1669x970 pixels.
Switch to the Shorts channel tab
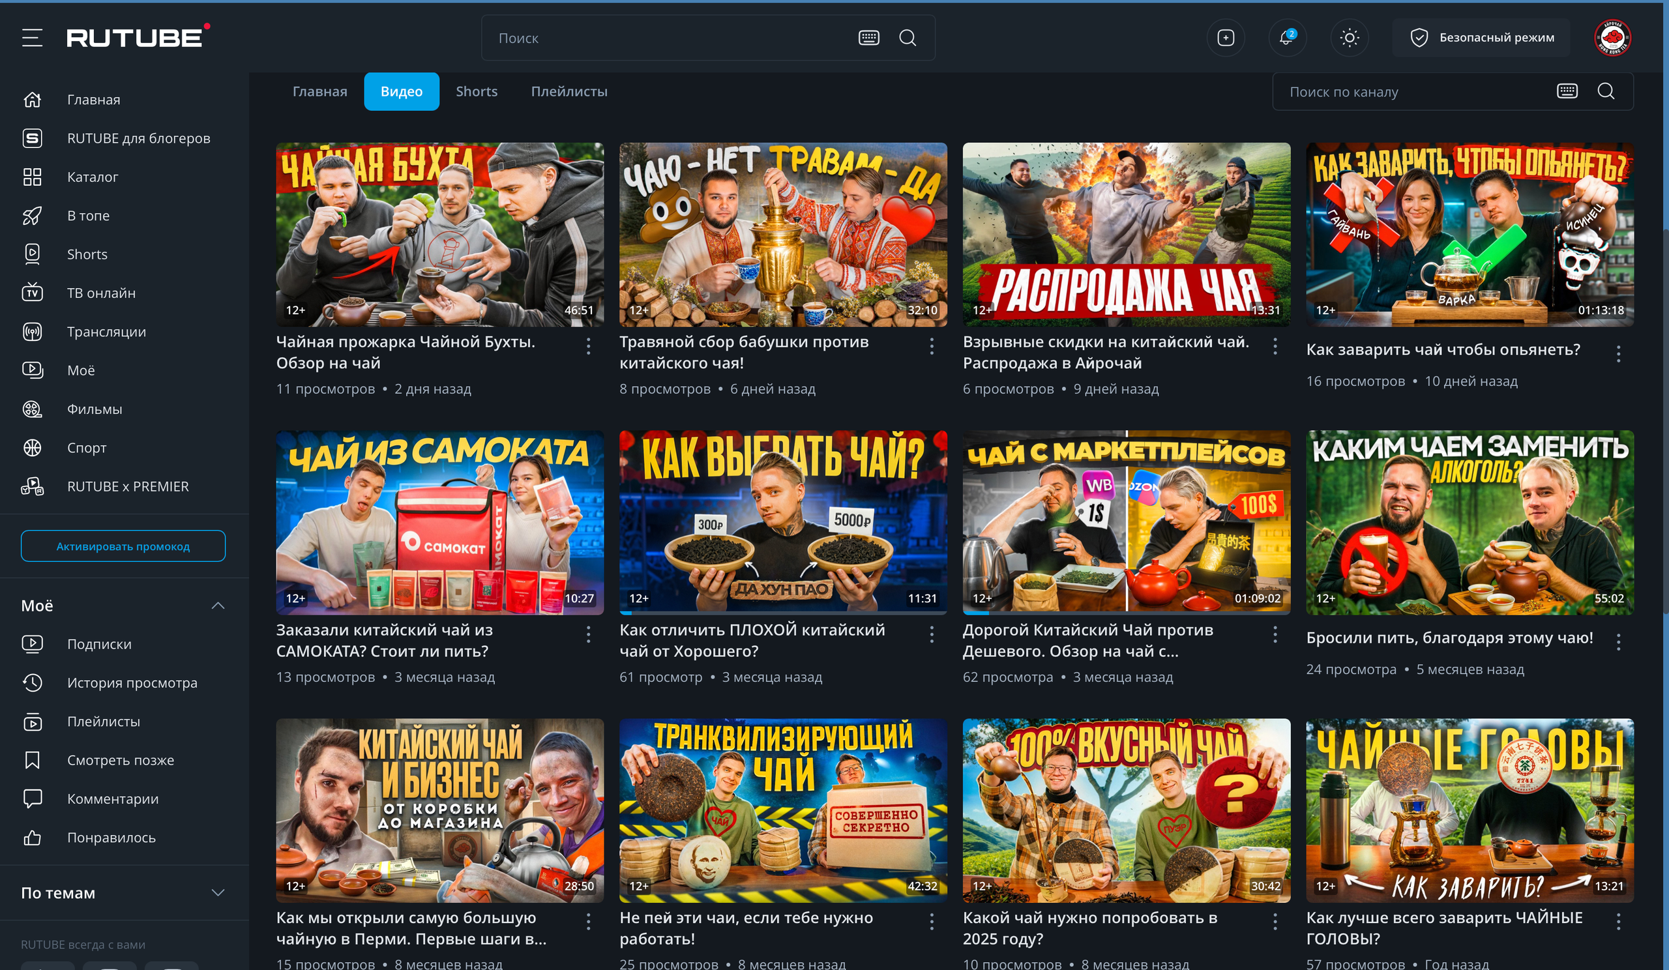pos(476,91)
